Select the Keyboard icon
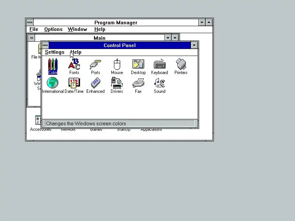 [160, 66]
